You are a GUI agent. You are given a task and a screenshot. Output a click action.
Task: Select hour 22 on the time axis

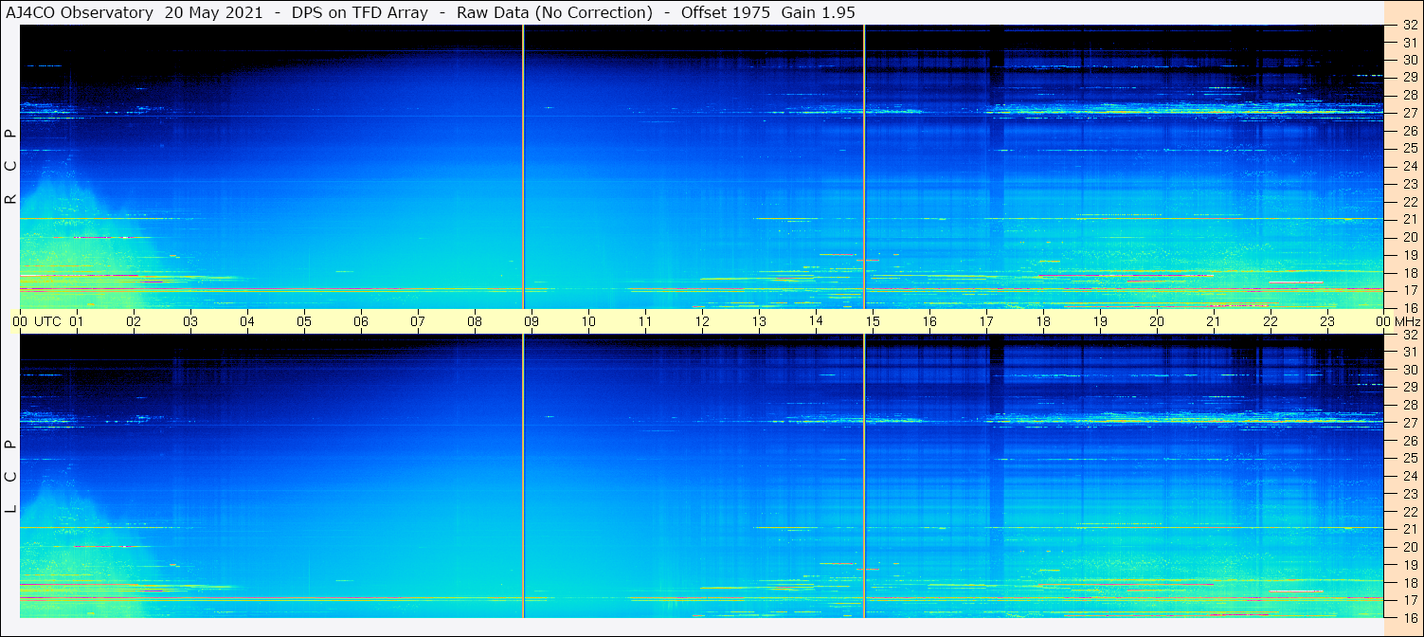click(x=1271, y=321)
